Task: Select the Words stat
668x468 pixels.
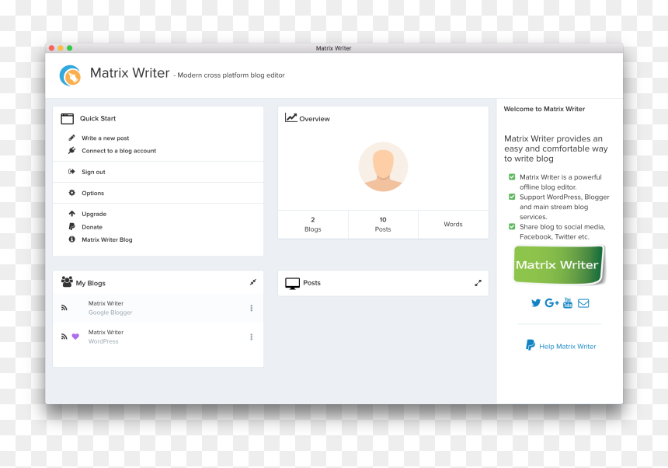Action: point(453,224)
